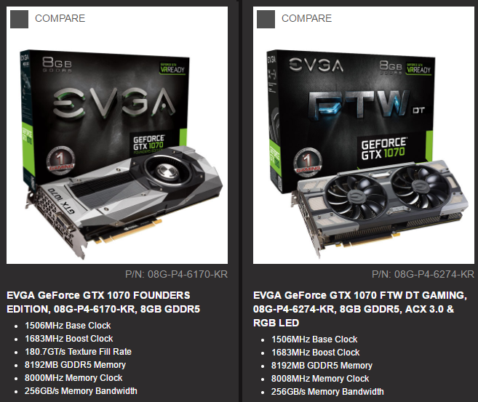Click 180.7GT/s Texture Fill Rate spec line

tap(78, 352)
